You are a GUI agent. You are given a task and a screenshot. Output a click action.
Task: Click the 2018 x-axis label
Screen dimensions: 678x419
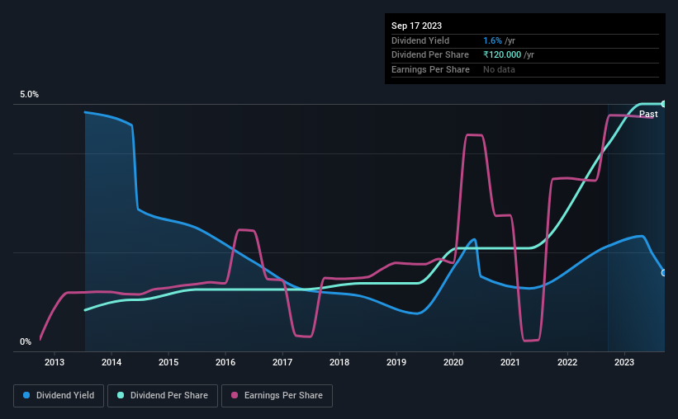pos(339,362)
